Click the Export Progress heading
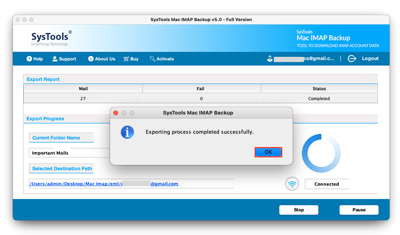Viewport: 400px width, 235px height. [x=45, y=119]
